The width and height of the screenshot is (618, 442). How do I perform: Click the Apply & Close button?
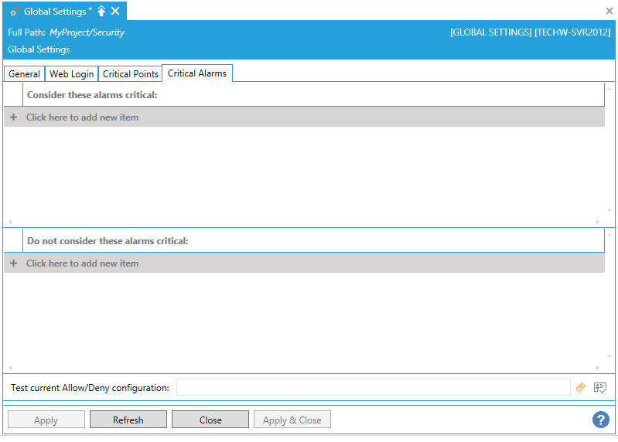pos(292,420)
